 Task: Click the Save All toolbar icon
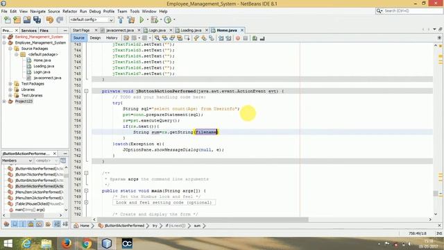pos(37,20)
